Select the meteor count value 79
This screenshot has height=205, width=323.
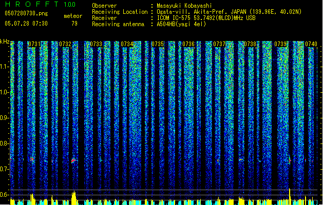click(74, 24)
